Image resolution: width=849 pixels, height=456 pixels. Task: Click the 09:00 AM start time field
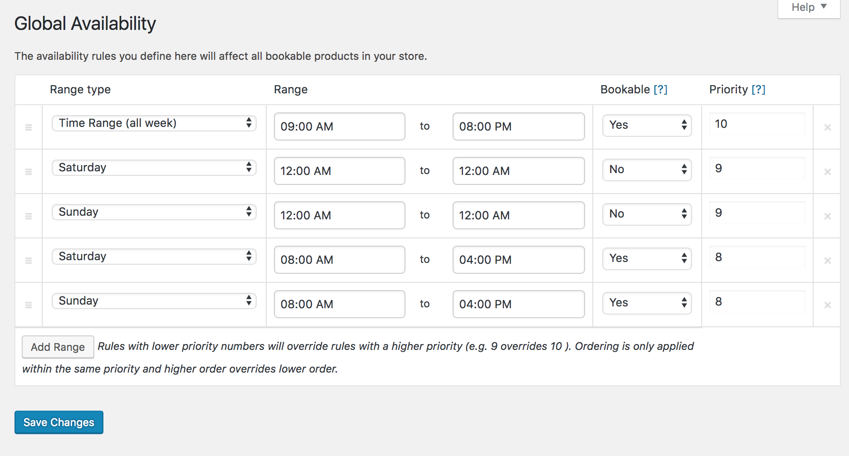tap(339, 126)
